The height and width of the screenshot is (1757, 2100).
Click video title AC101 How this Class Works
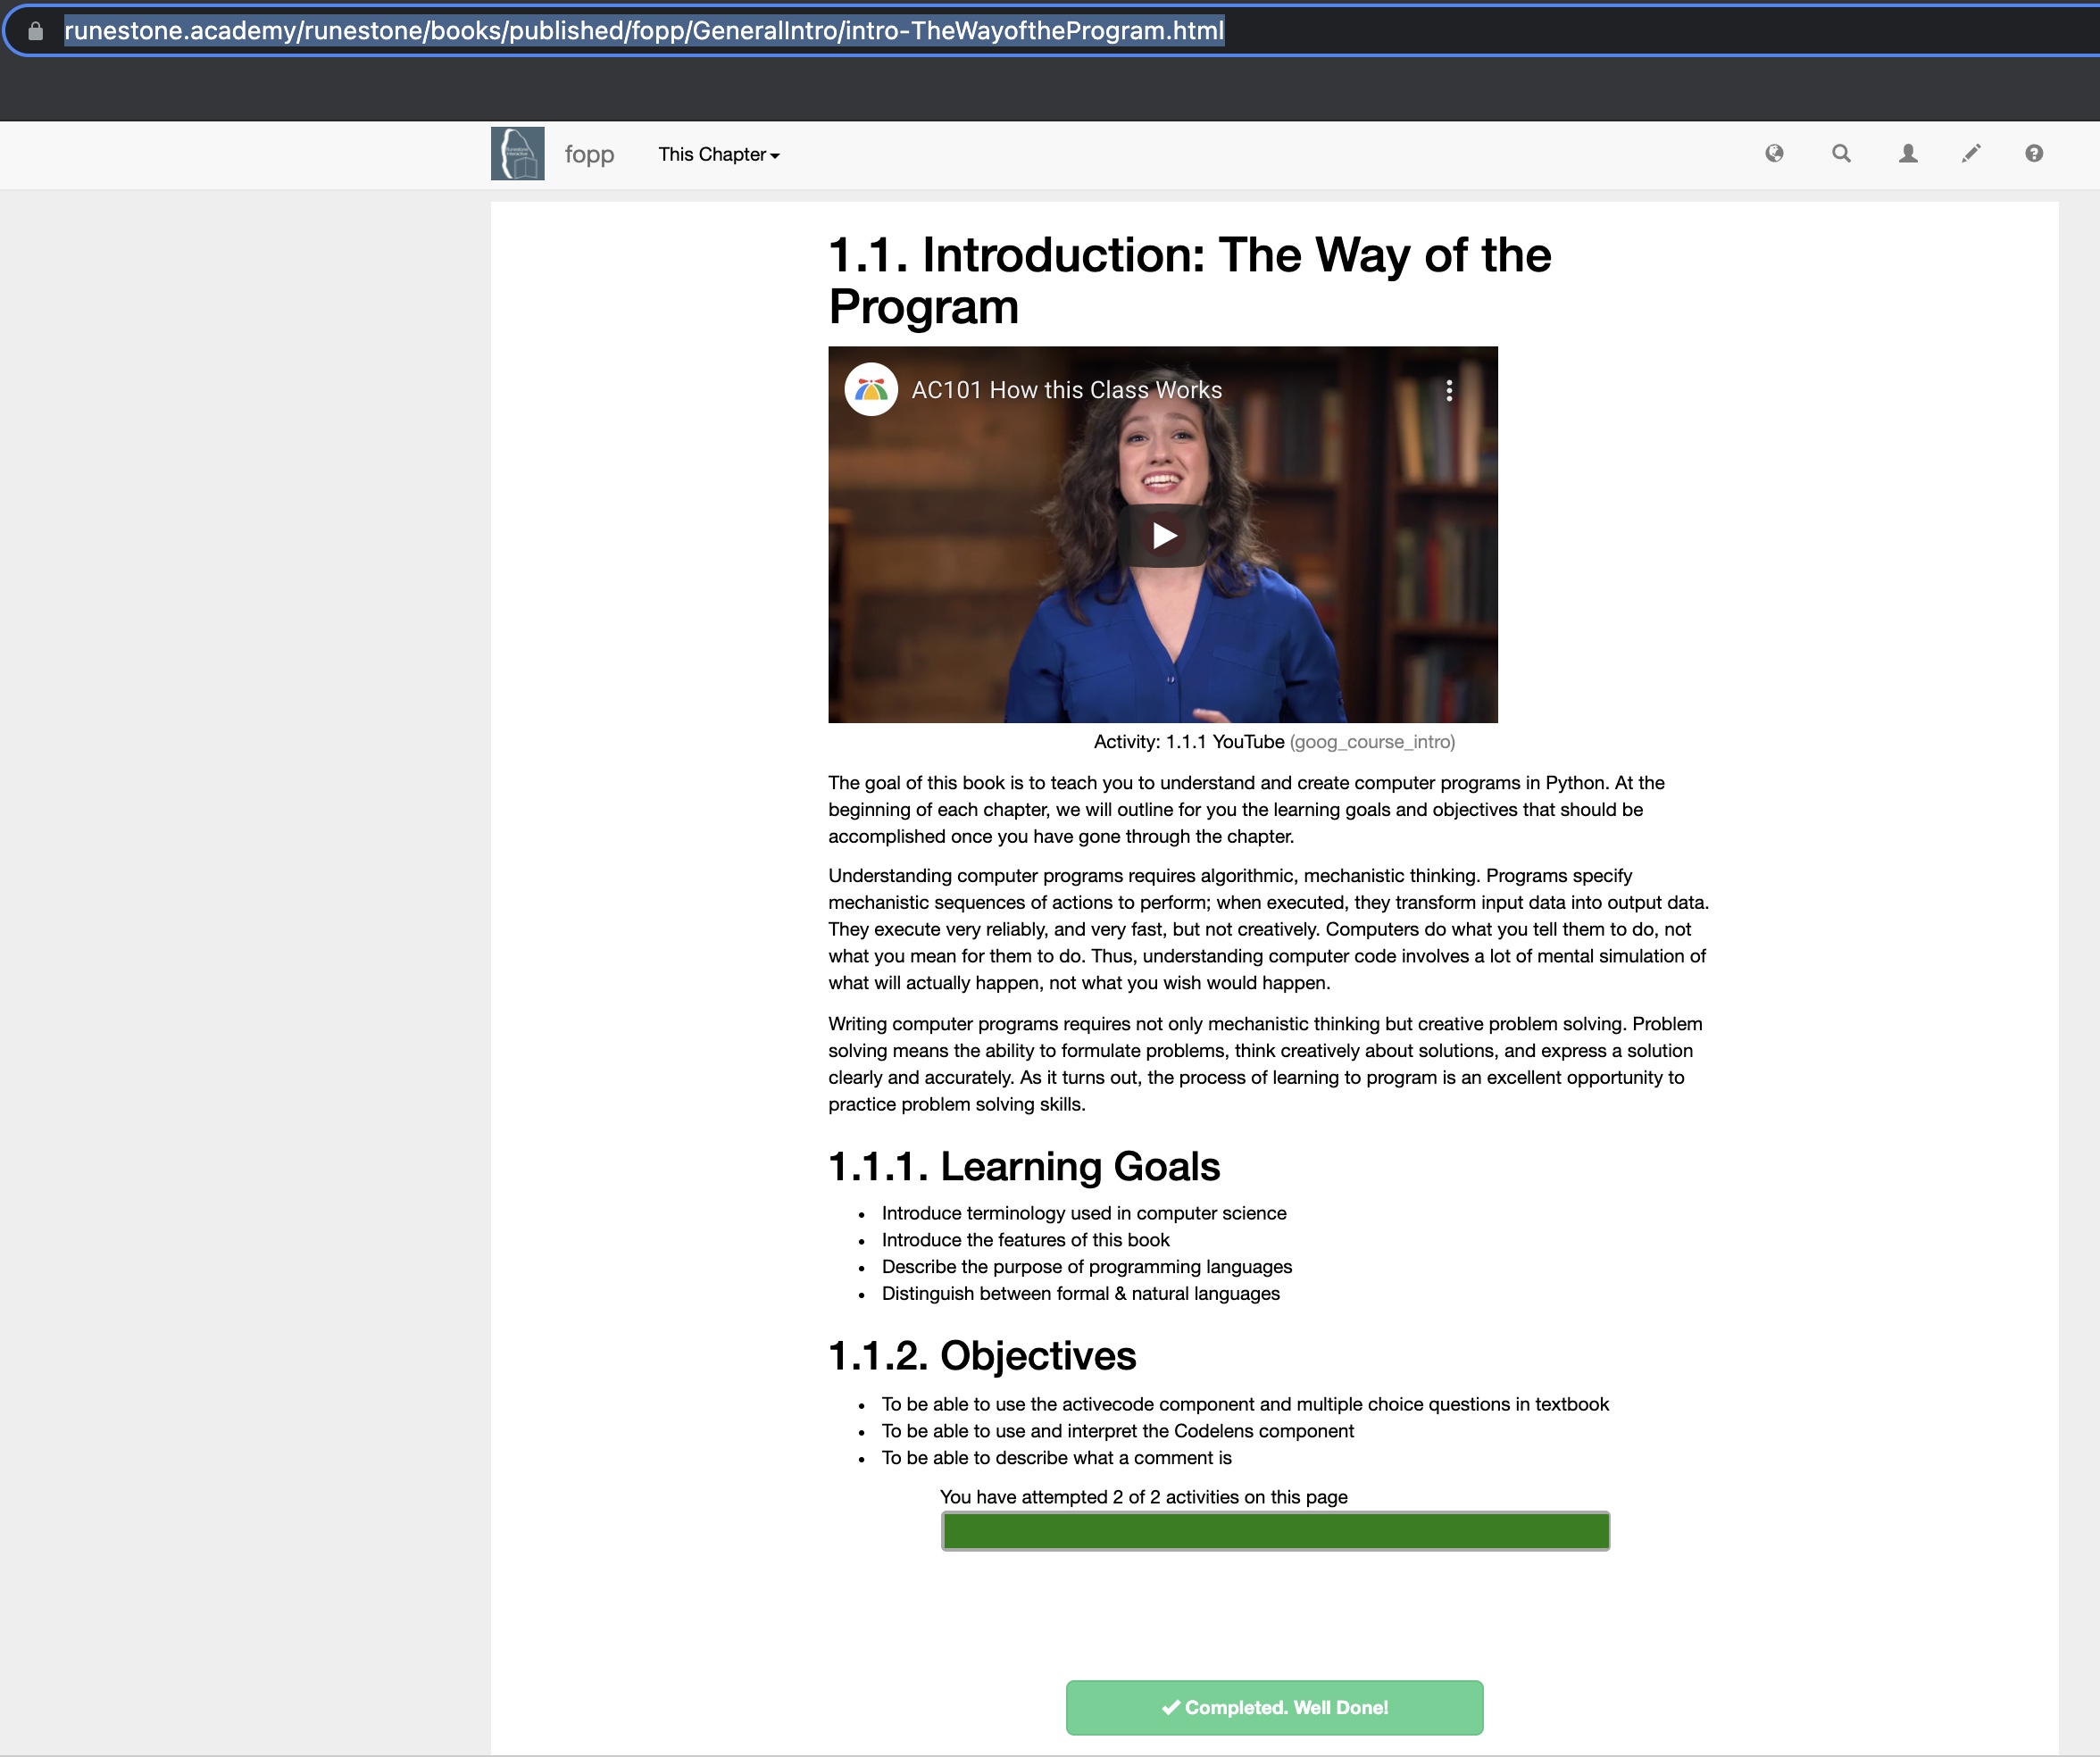tap(1066, 391)
